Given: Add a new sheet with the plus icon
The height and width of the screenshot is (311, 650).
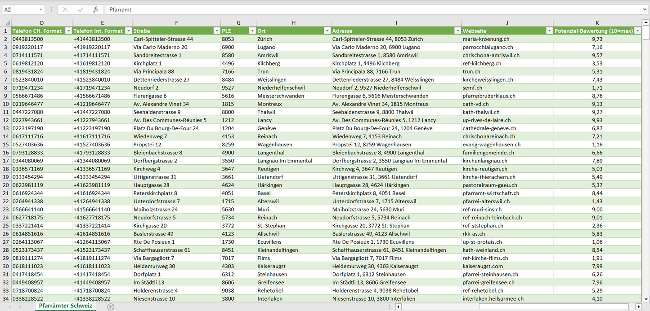Looking at the screenshot, I should tap(111, 307).
